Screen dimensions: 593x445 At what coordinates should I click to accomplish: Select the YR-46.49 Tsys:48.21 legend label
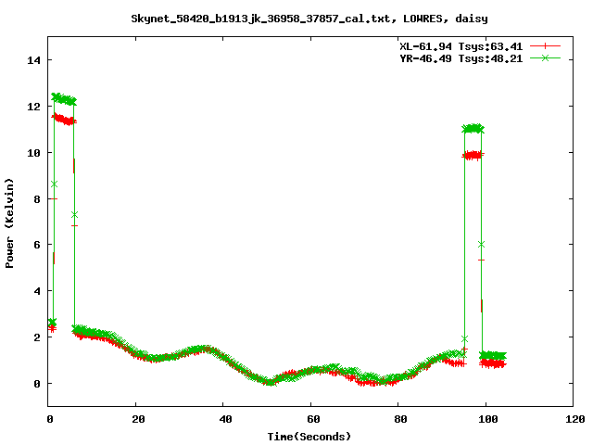pos(461,58)
